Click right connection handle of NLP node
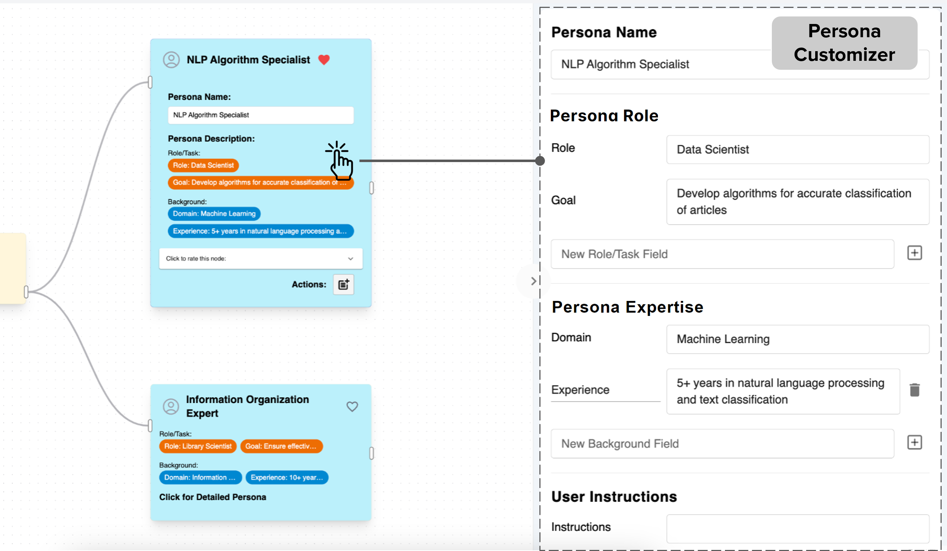947x551 pixels. pyautogui.click(x=371, y=188)
